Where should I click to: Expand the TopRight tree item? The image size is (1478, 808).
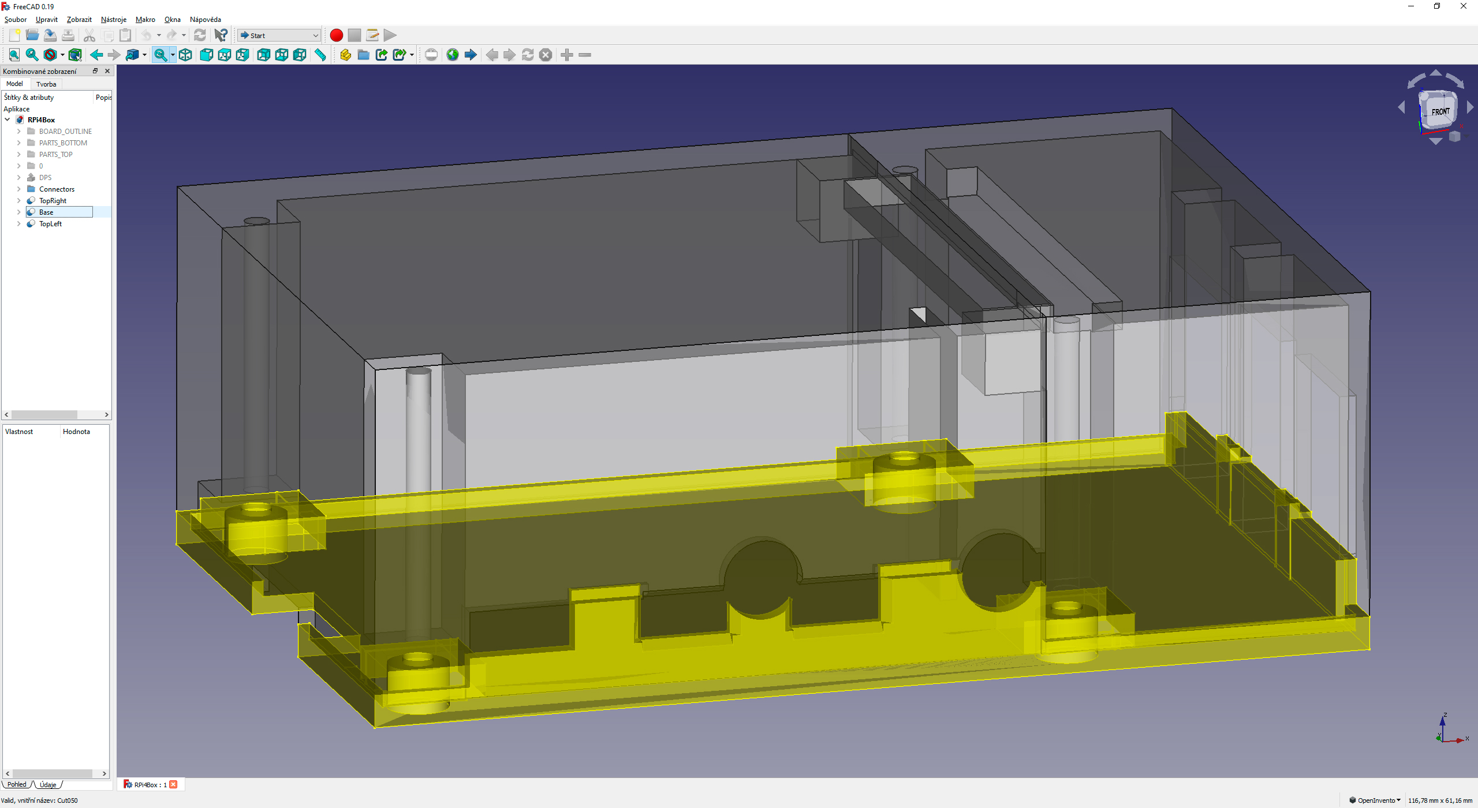coord(18,201)
